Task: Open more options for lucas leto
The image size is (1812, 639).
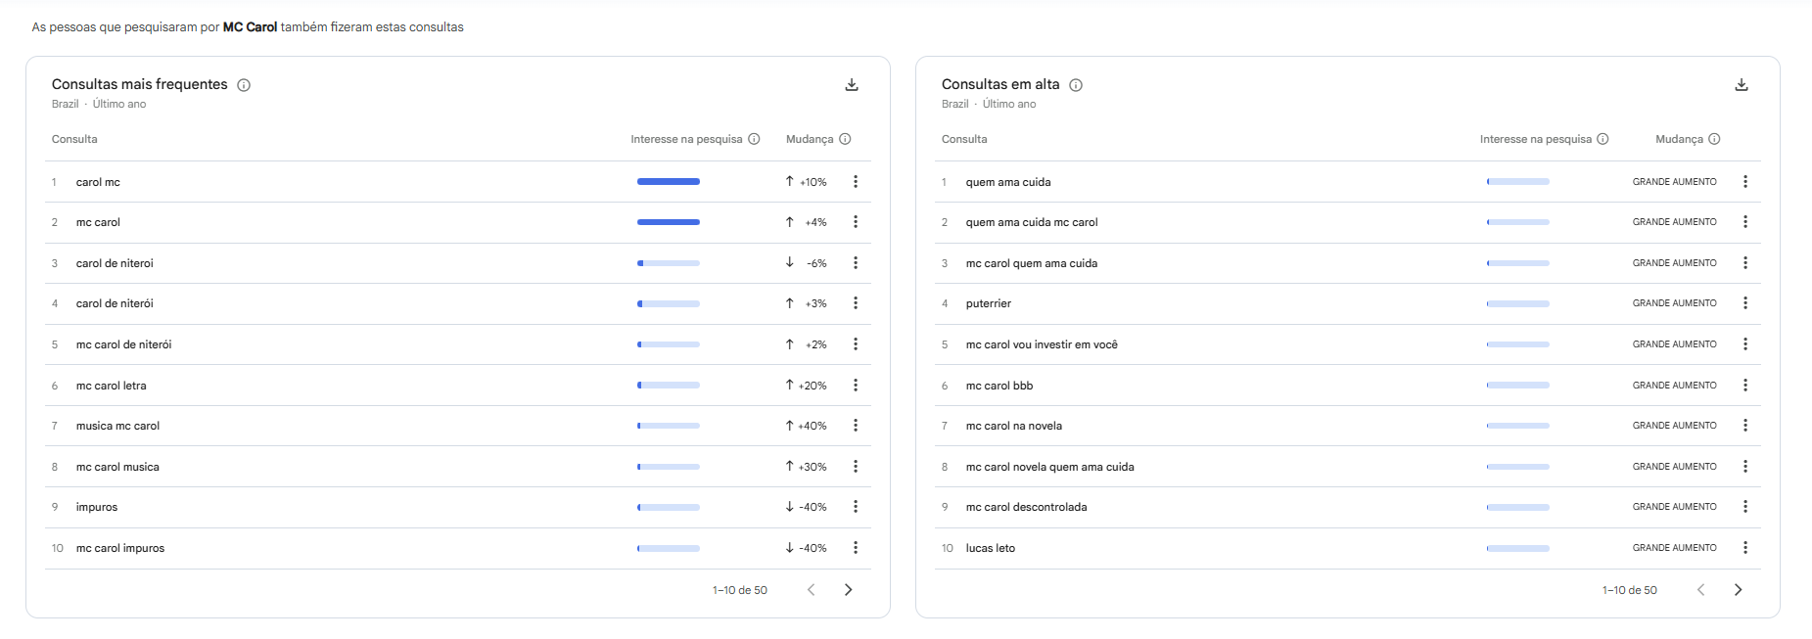Action: tap(1745, 548)
